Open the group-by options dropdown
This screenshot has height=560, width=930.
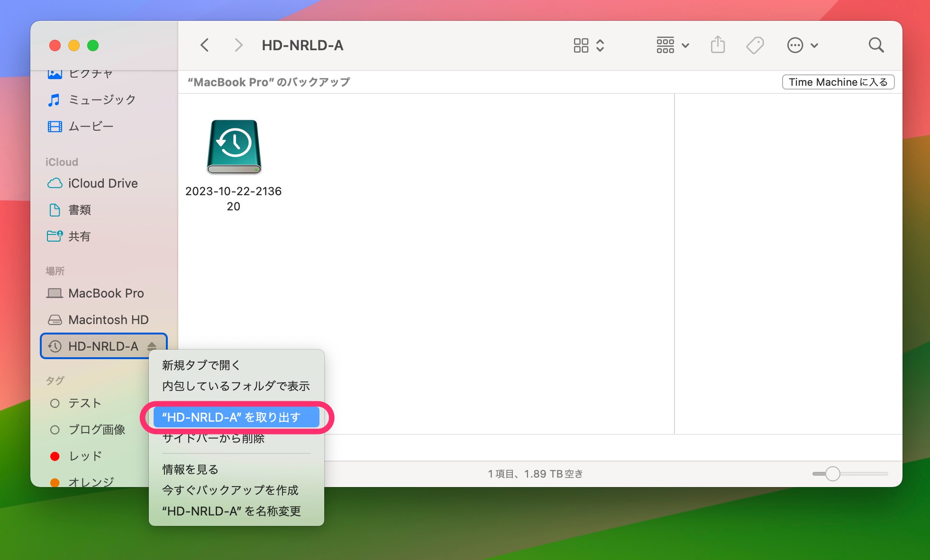673,45
